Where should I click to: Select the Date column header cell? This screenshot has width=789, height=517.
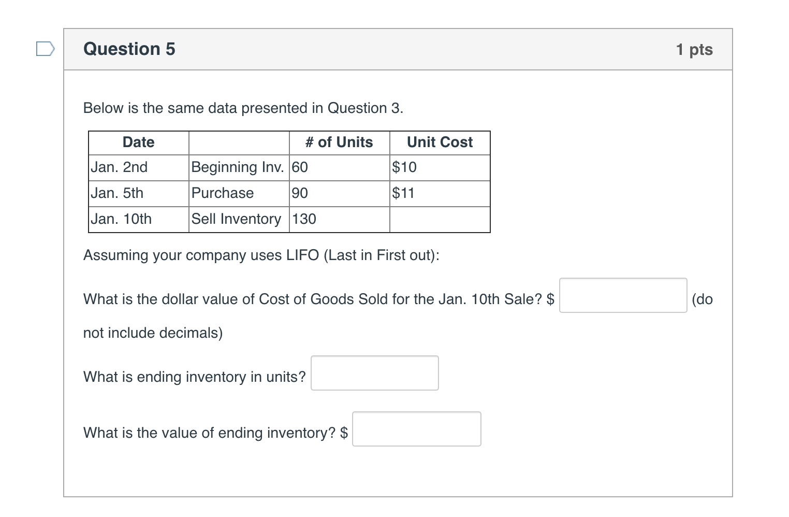[138, 142]
